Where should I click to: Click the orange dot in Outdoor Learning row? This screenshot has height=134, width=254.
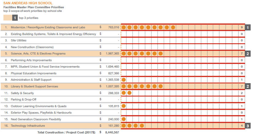pyautogui.click(x=123, y=106)
